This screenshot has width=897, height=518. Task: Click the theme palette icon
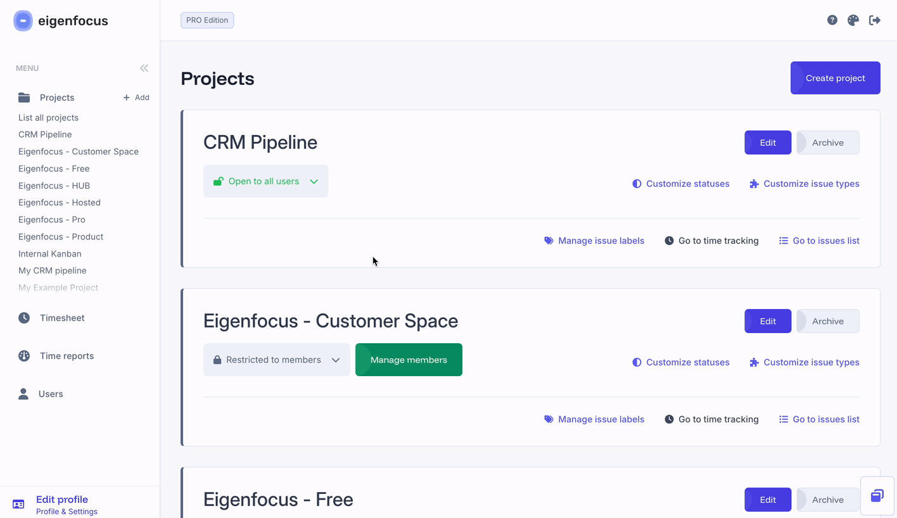[853, 20]
